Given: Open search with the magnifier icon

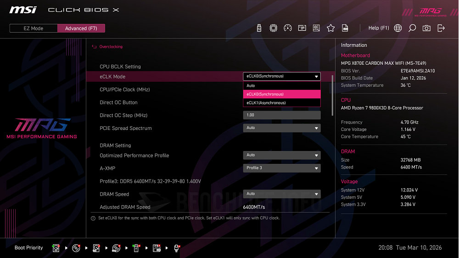Looking at the screenshot, I should (x=412, y=28).
